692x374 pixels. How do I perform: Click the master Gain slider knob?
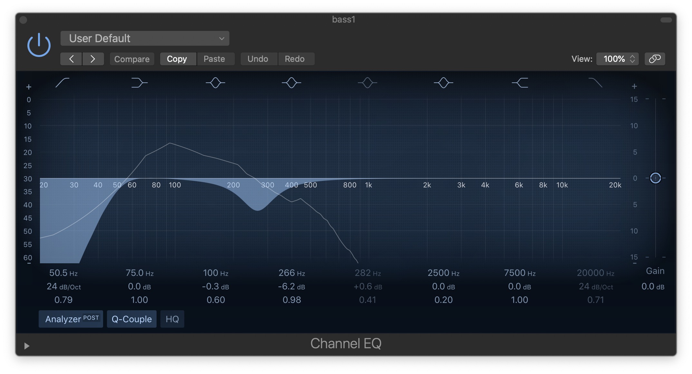coord(655,178)
